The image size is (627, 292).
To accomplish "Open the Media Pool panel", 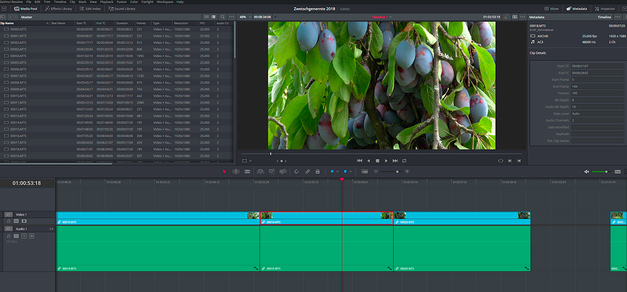I will click(25, 8).
